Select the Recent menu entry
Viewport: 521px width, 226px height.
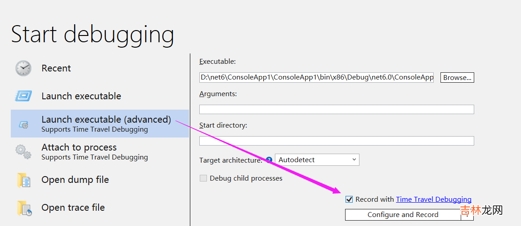click(x=56, y=68)
